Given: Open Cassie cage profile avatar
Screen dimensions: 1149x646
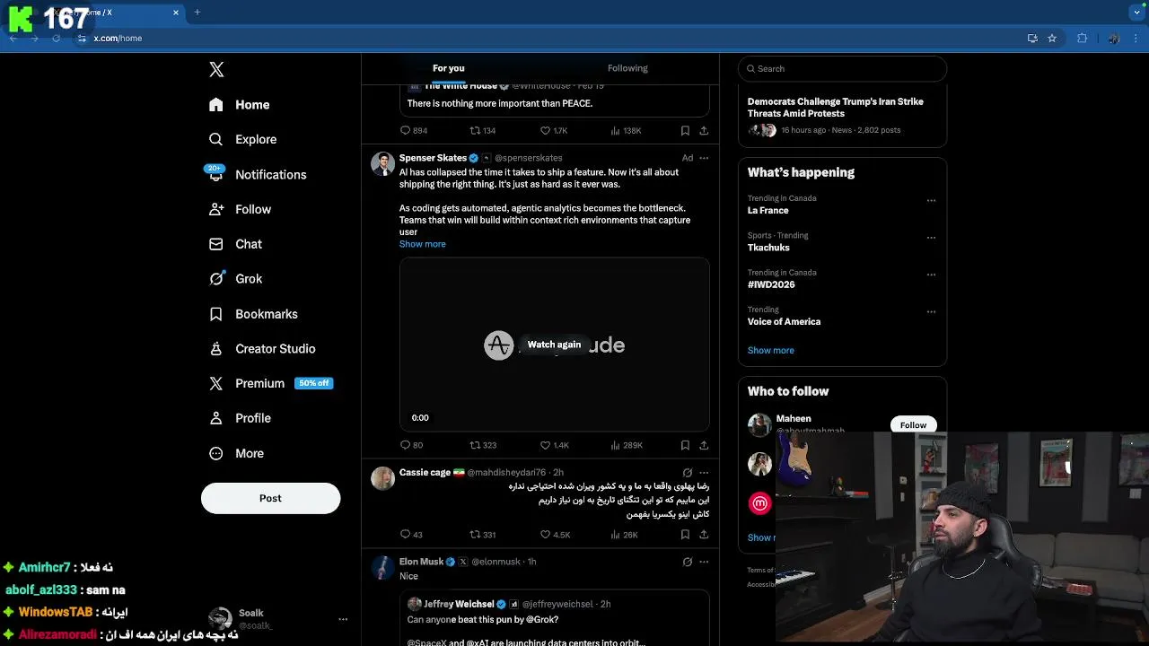Looking at the screenshot, I should click(383, 477).
